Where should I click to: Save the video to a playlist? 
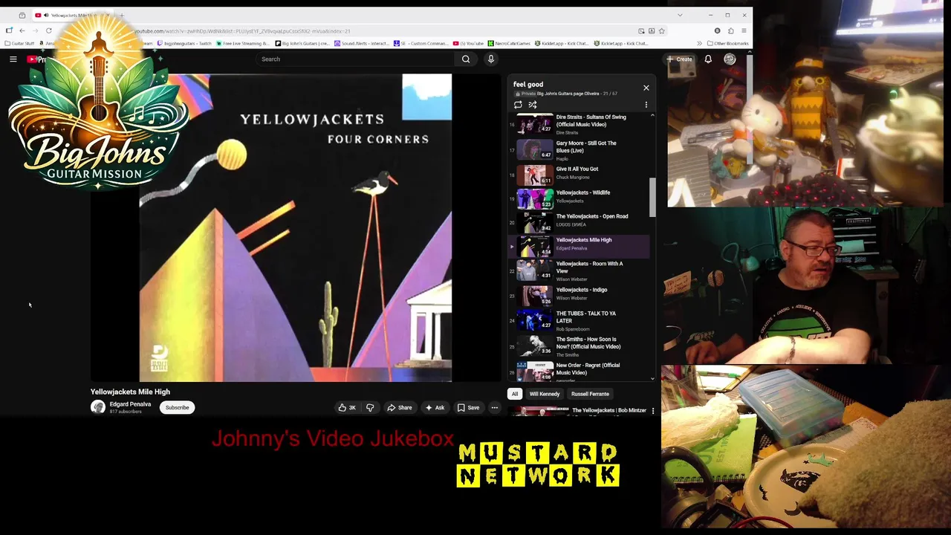[469, 407]
